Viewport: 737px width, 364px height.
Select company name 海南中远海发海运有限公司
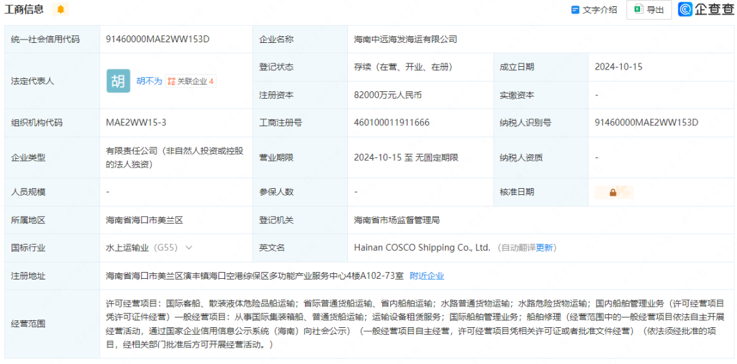tap(405, 40)
